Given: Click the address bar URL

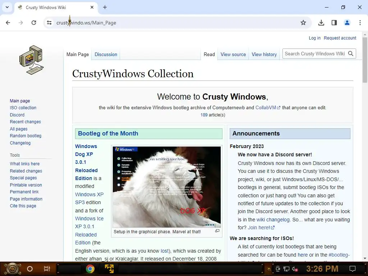Looking at the screenshot, I should pos(86,23).
